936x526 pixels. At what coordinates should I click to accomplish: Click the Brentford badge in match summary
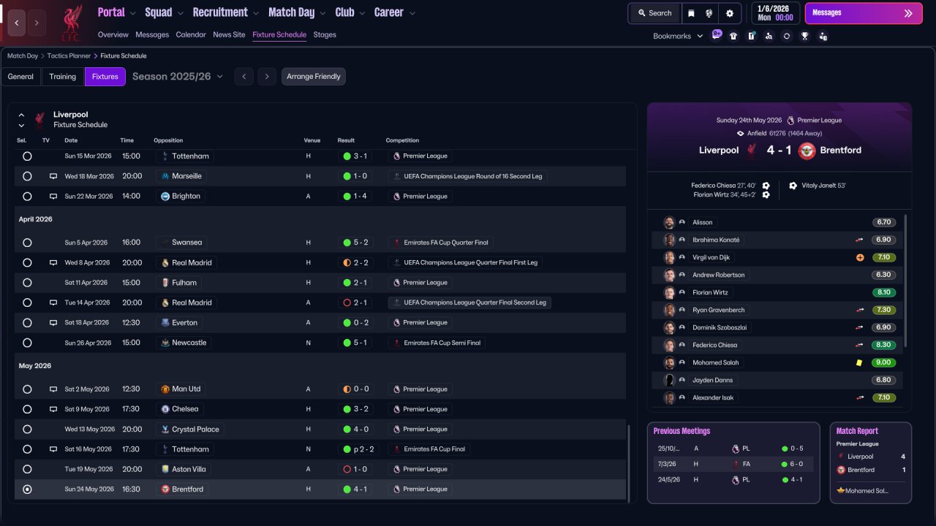[807, 150]
